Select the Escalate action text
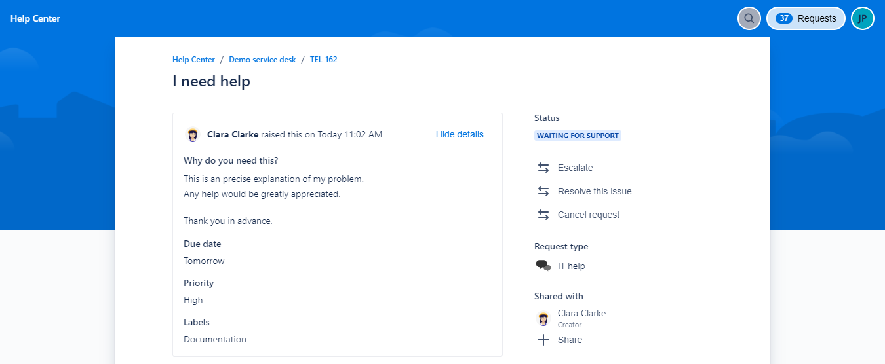Viewport: 885px width, 364px height. 575,168
